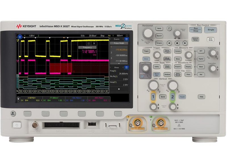
Task: Push the Default Setup key
Action: click(x=196, y=39)
